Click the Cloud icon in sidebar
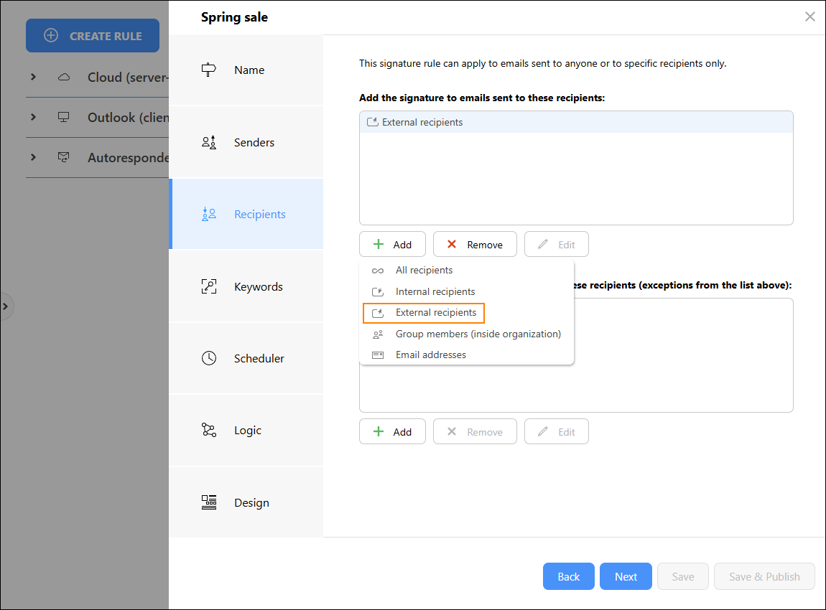This screenshot has height=610, width=826. (64, 77)
